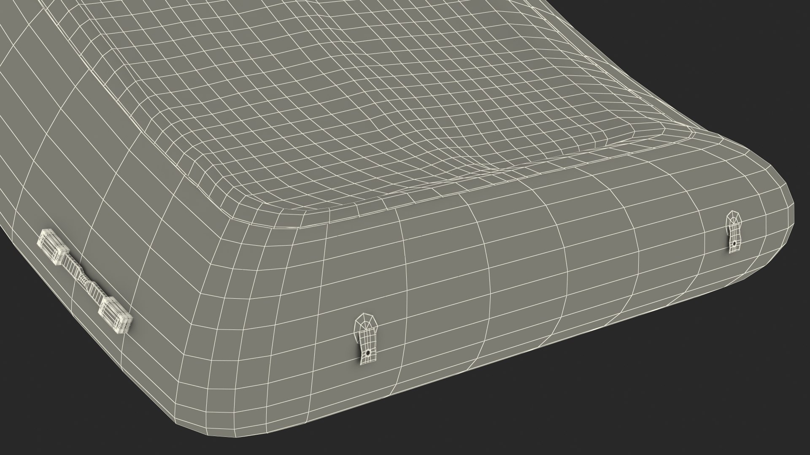The width and height of the screenshot is (810, 455).
Task: Select the left latch hook on front face
Action: click(x=367, y=338)
